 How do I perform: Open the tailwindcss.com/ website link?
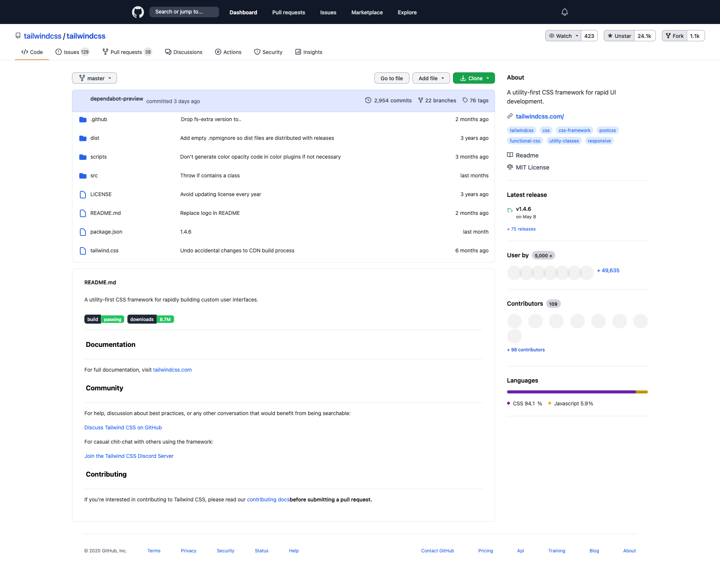(540, 116)
